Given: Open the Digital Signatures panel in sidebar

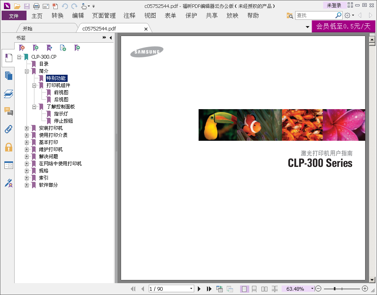Looking at the screenshot, I should pos(8,183).
